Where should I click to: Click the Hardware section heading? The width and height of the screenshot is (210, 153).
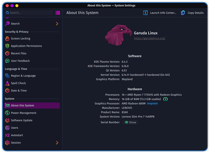pyautogui.click(x=135, y=89)
